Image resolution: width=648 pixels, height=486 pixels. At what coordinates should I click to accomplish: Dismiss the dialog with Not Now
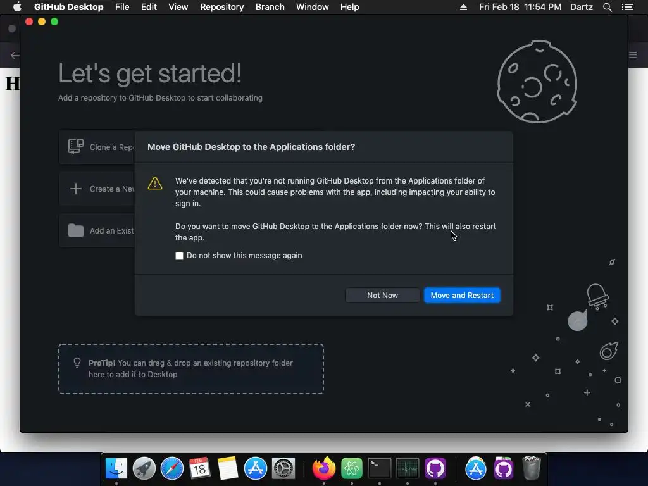point(382,295)
